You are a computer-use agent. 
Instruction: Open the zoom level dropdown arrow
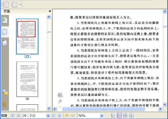(102, 116)
